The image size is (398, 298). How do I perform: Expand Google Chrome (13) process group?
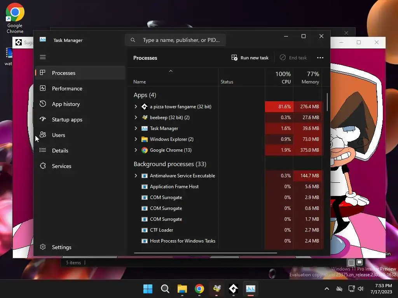[x=136, y=150]
